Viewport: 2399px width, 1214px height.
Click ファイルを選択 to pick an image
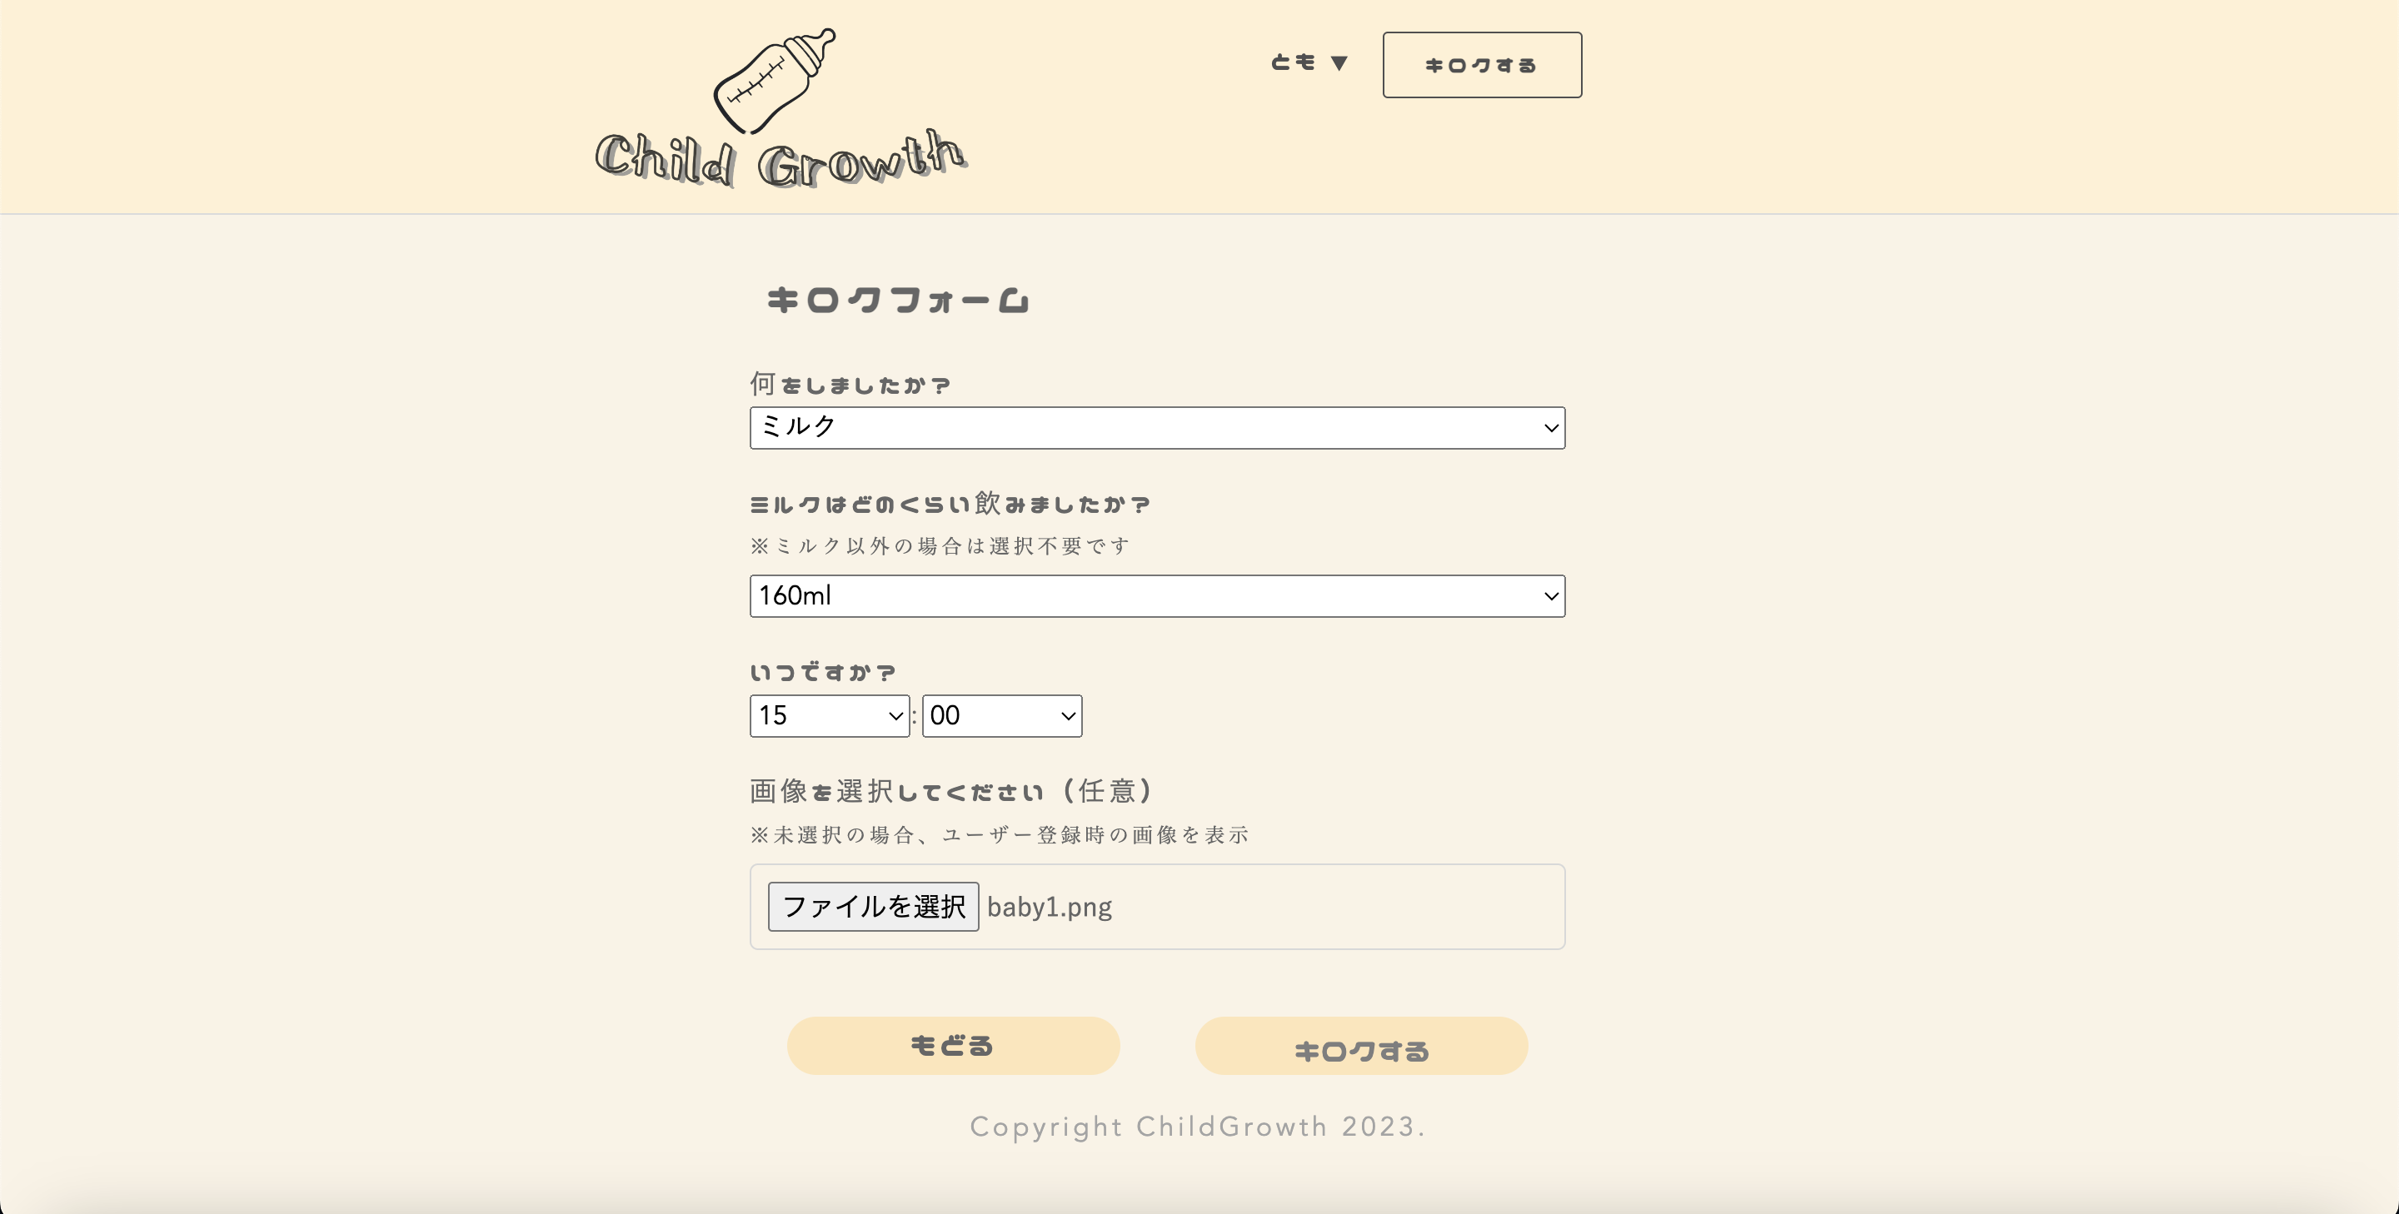pos(873,906)
